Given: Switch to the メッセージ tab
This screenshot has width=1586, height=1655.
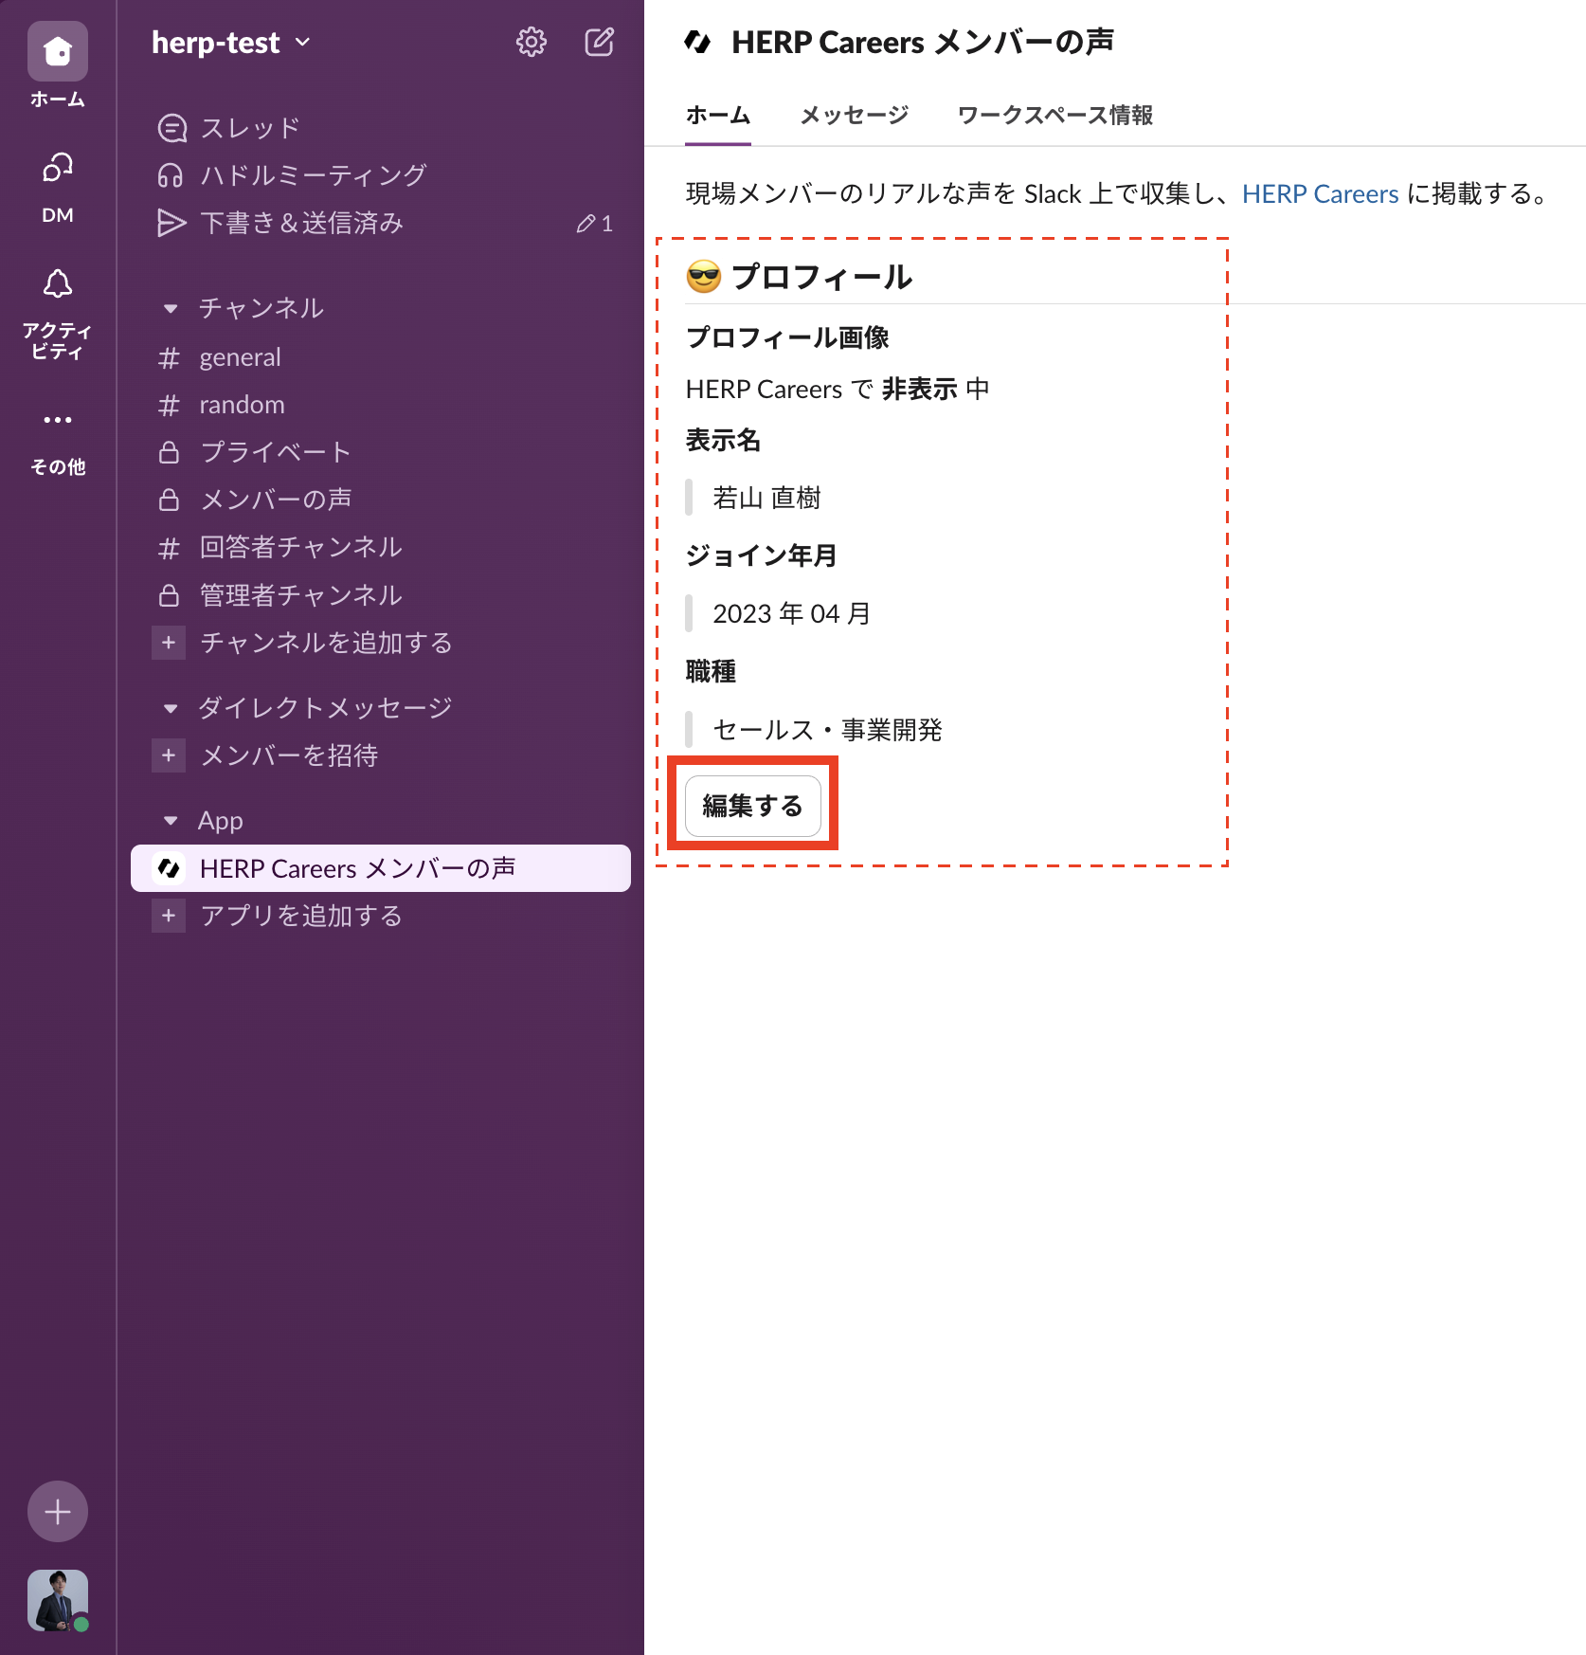Looking at the screenshot, I should click(854, 116).
